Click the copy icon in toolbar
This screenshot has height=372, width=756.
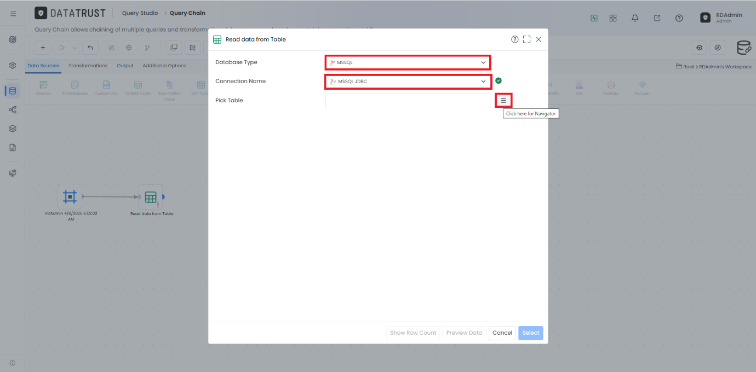(174, 48)
